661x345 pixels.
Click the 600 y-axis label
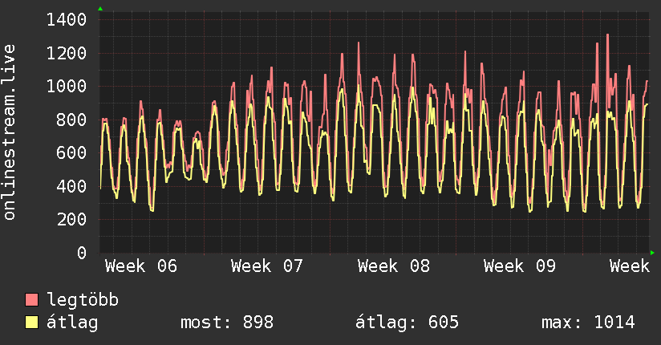click(x=71, y=152)
